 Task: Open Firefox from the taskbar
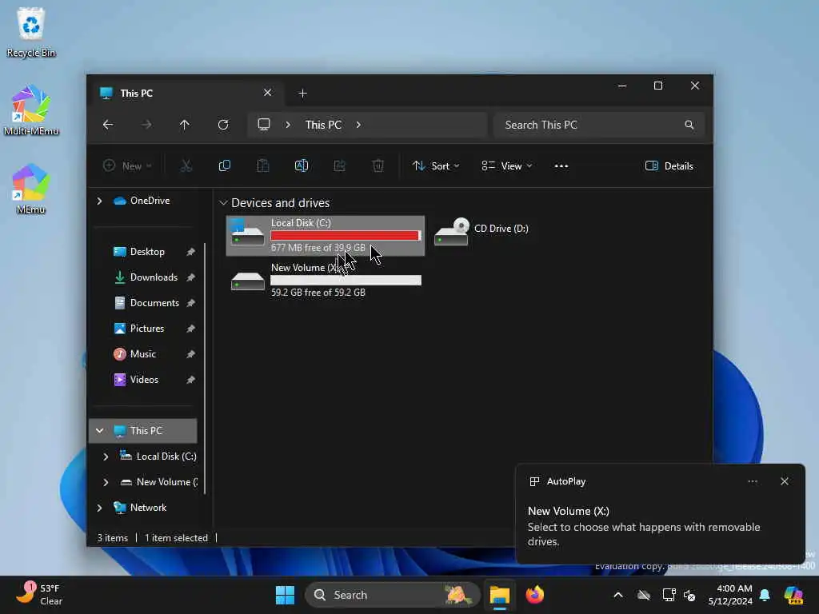pos(535,595)
